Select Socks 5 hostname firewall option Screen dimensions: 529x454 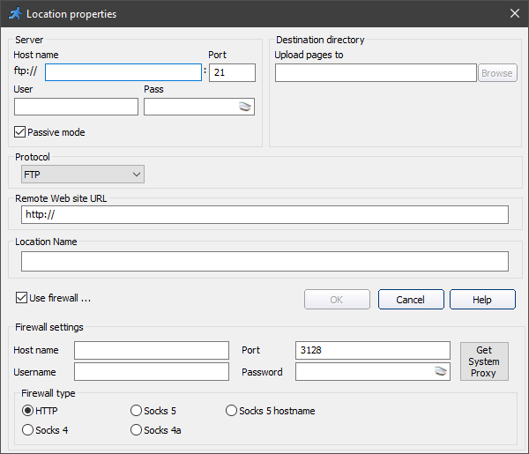pyautogui.click(x=232, y=411)
